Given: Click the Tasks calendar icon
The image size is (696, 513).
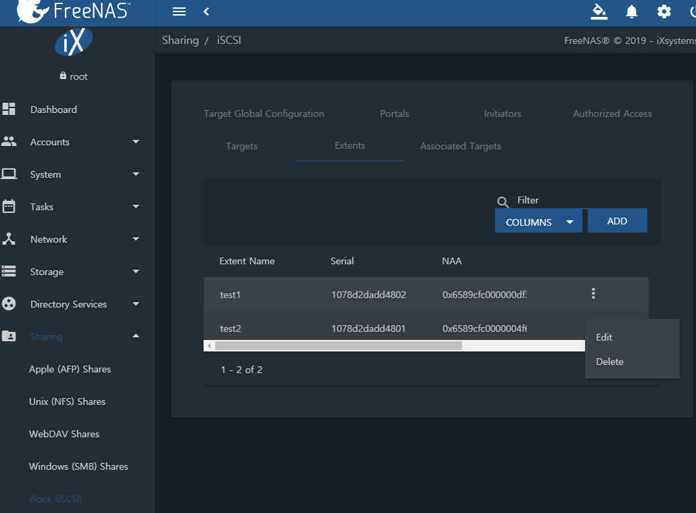Looking at the screenshot, I should point(9,206).
